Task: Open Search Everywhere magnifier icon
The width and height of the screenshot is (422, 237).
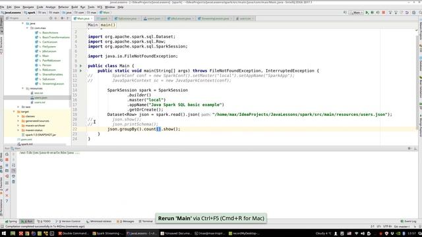Action: pyautogui.click(x=420, y=13)
